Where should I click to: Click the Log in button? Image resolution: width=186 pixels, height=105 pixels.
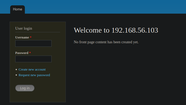point(25,88)
